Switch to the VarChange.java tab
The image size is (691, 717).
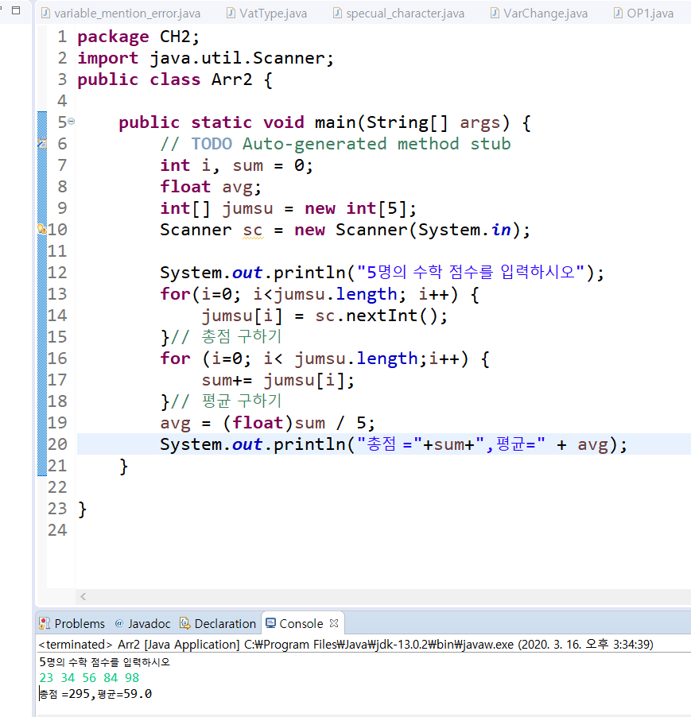pyautogui.click(x=539, y=14)
